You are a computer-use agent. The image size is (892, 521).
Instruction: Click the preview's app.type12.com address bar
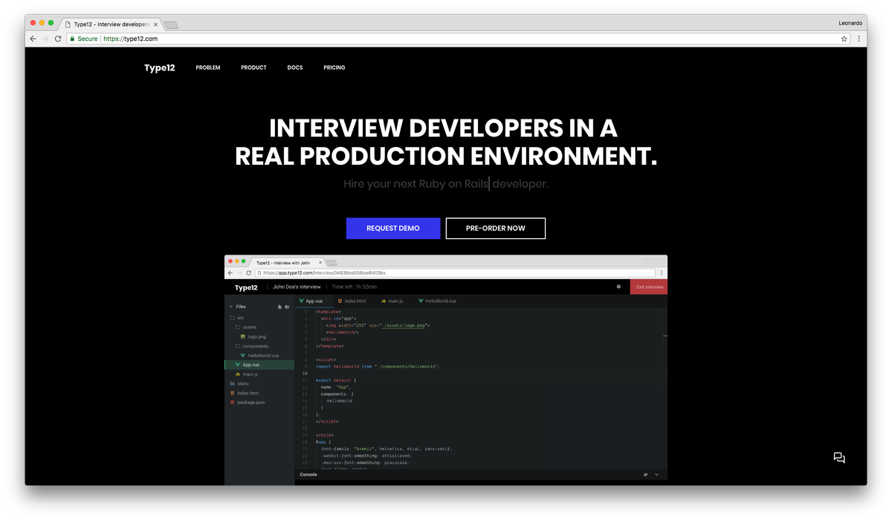coord(455,272)
